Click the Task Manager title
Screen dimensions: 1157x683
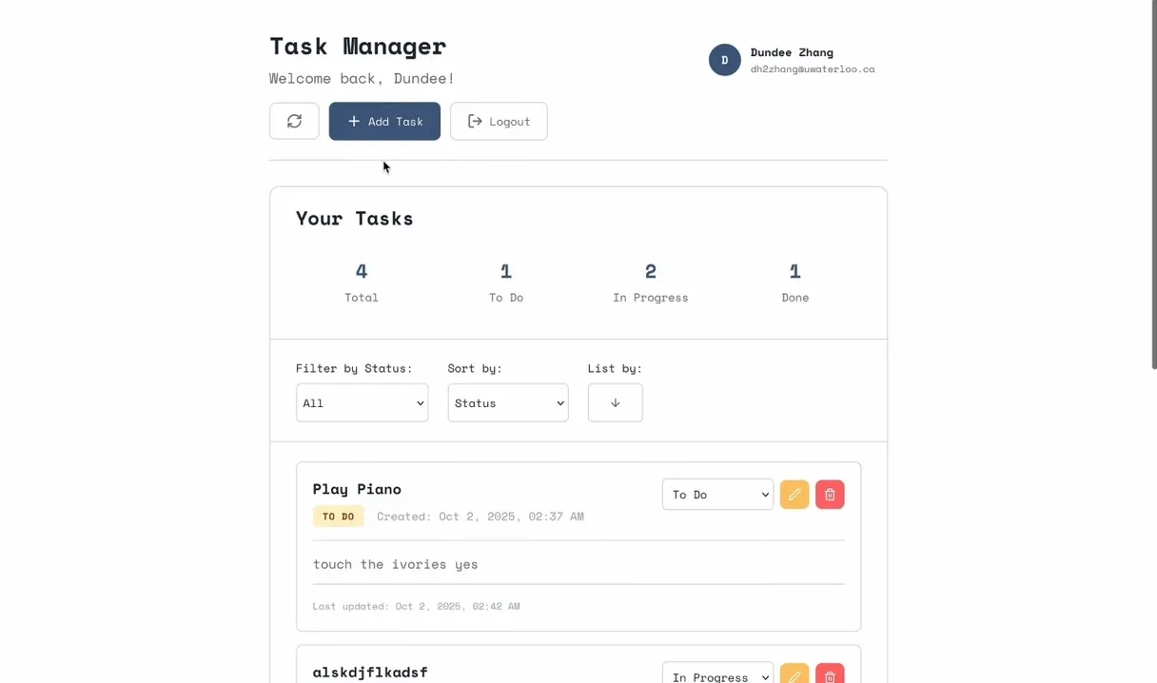coord(358,46)
